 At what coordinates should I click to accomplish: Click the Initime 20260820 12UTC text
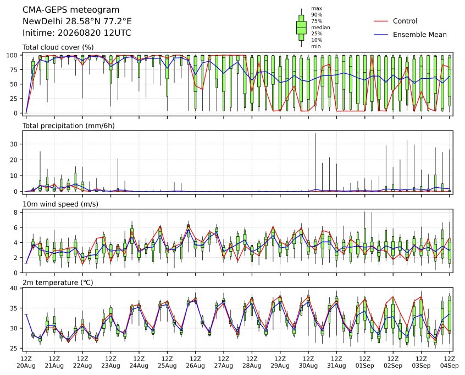coord(77,32)
